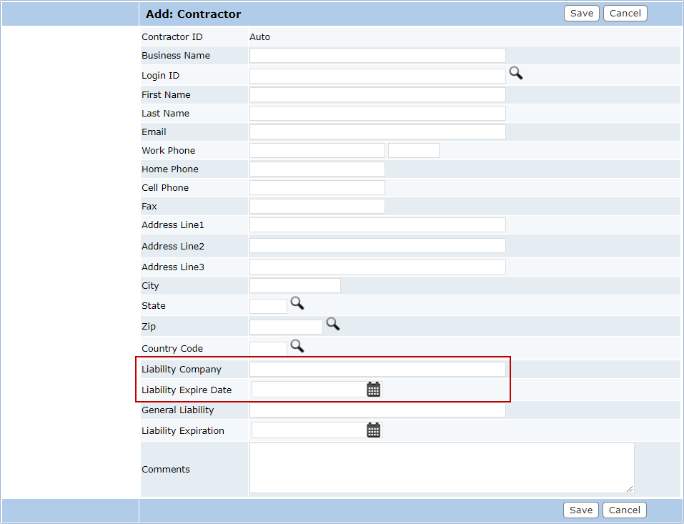Screen dimensions: 684x524
Task: Click the Login ID lookup magnifier icon
Action: (x=515, y=73)
